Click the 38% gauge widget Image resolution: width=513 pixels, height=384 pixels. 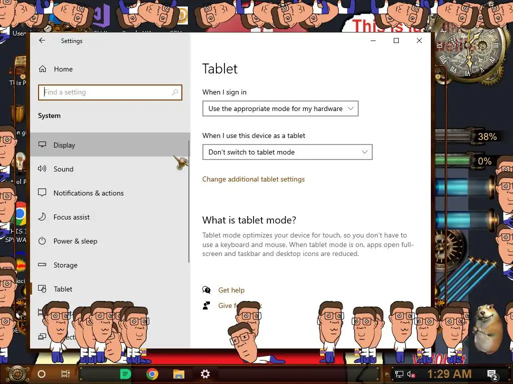(468, 136)
